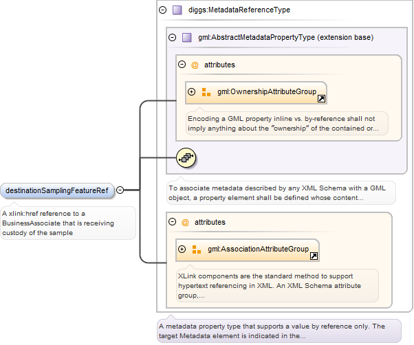The height and width of the screenshot is (345, 414).
Task: Expand the gml:AssociationAttributeGroup node
Action: click(x=182, y=249)
